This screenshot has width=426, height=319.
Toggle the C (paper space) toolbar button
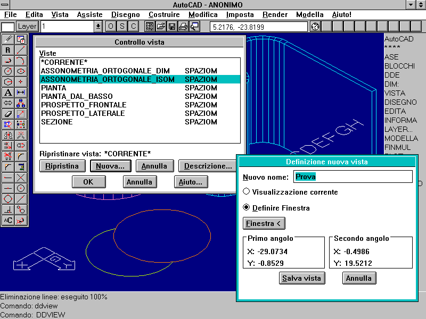pyautogui.click(x=133, y=27)
